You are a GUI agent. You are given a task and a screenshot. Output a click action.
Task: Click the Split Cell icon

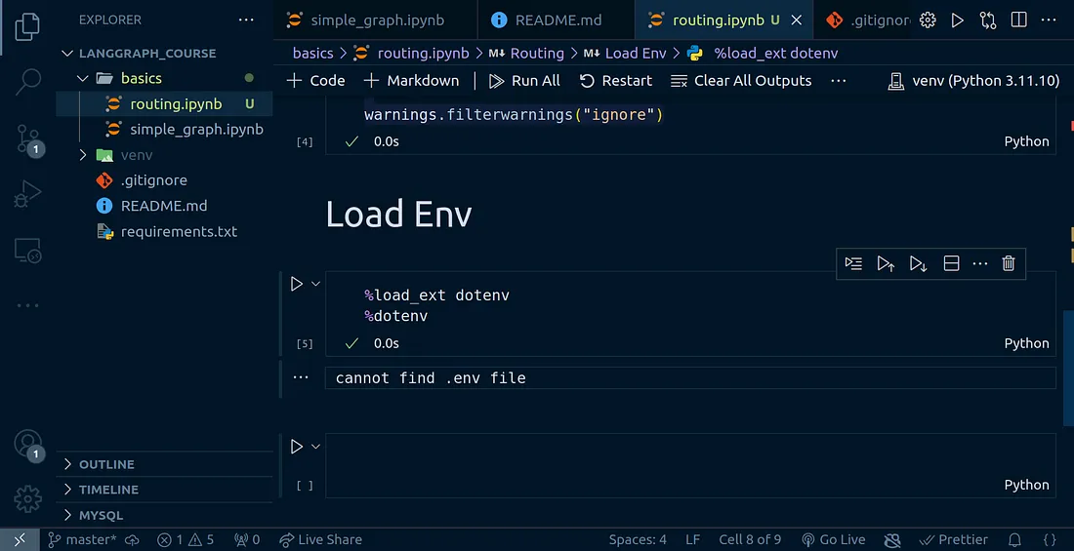tap(951, 263)
